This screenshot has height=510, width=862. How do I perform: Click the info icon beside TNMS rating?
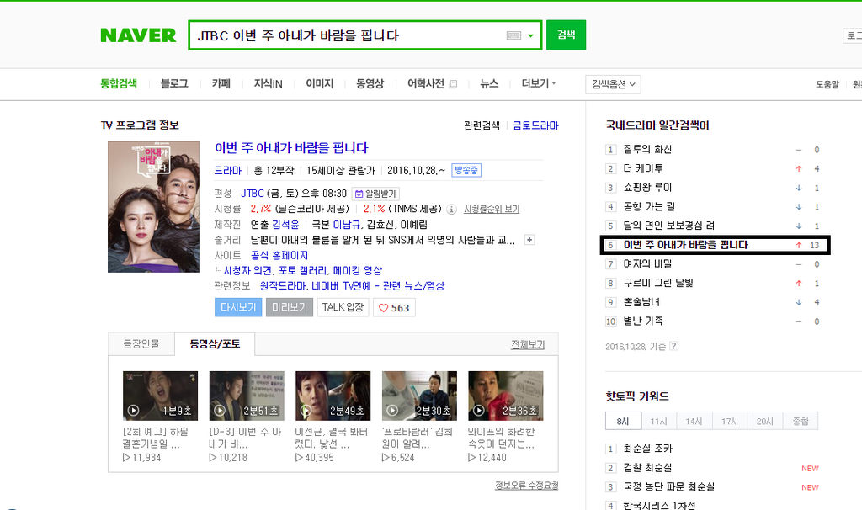[451, 210]
